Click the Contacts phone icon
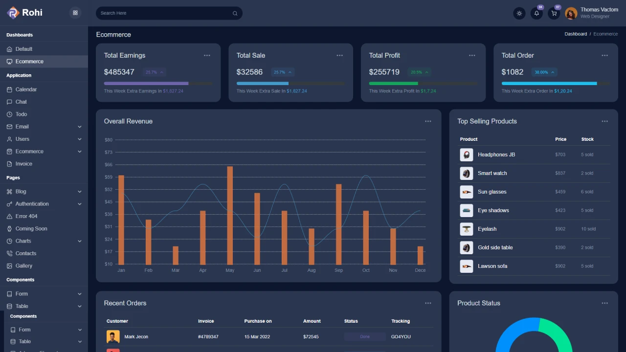626x352 pixels. [x=9, y=253]
